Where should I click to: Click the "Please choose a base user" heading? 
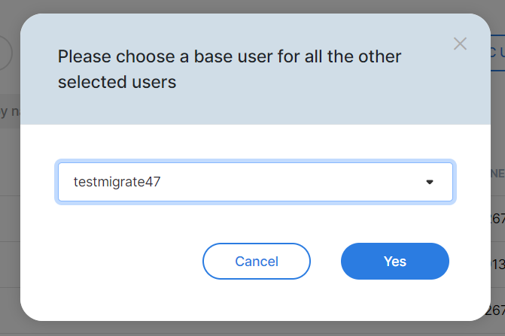[230, 56]
